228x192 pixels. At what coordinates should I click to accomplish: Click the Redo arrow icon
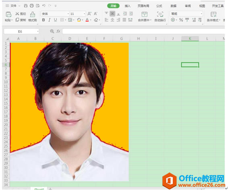(x=50, y=6)
